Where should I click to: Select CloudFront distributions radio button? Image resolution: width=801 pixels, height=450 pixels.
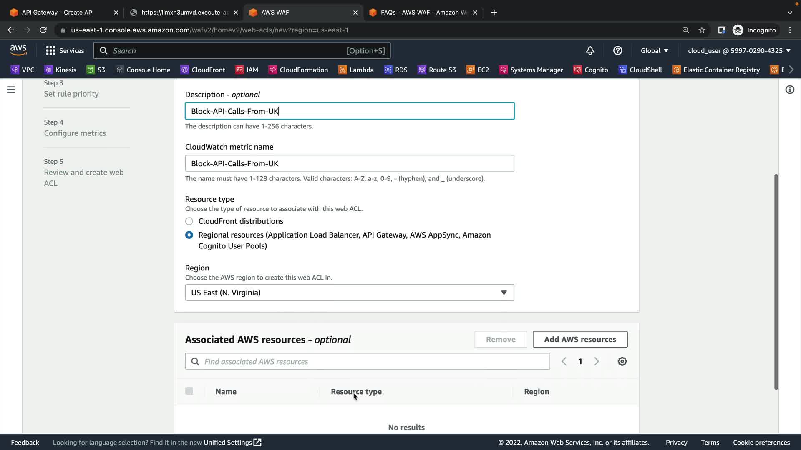189,221
